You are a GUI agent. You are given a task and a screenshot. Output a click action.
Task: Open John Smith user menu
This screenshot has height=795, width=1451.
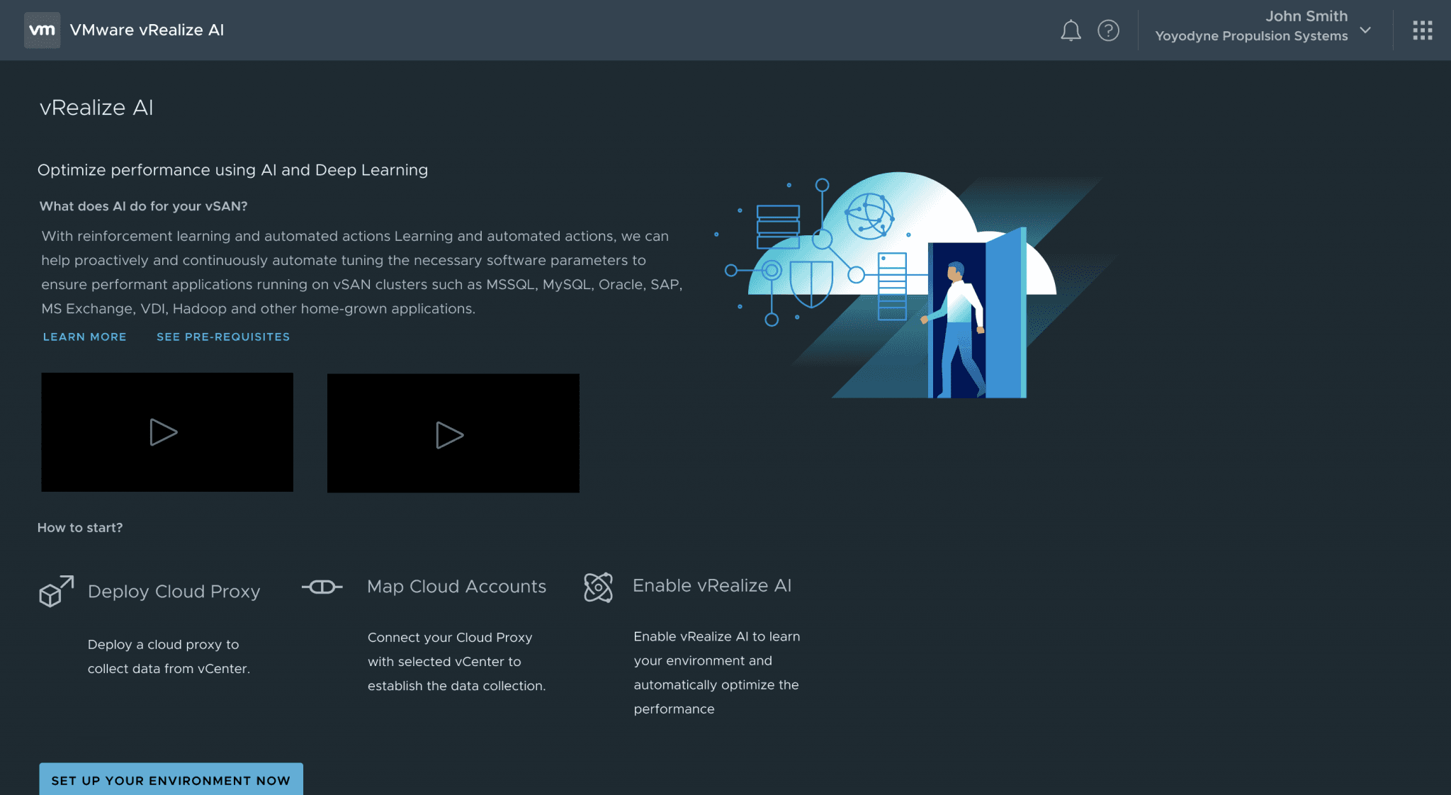tap(1306, 16)
